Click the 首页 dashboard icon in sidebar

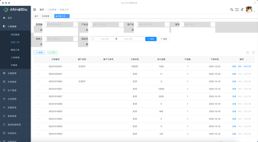coord(4,18)
